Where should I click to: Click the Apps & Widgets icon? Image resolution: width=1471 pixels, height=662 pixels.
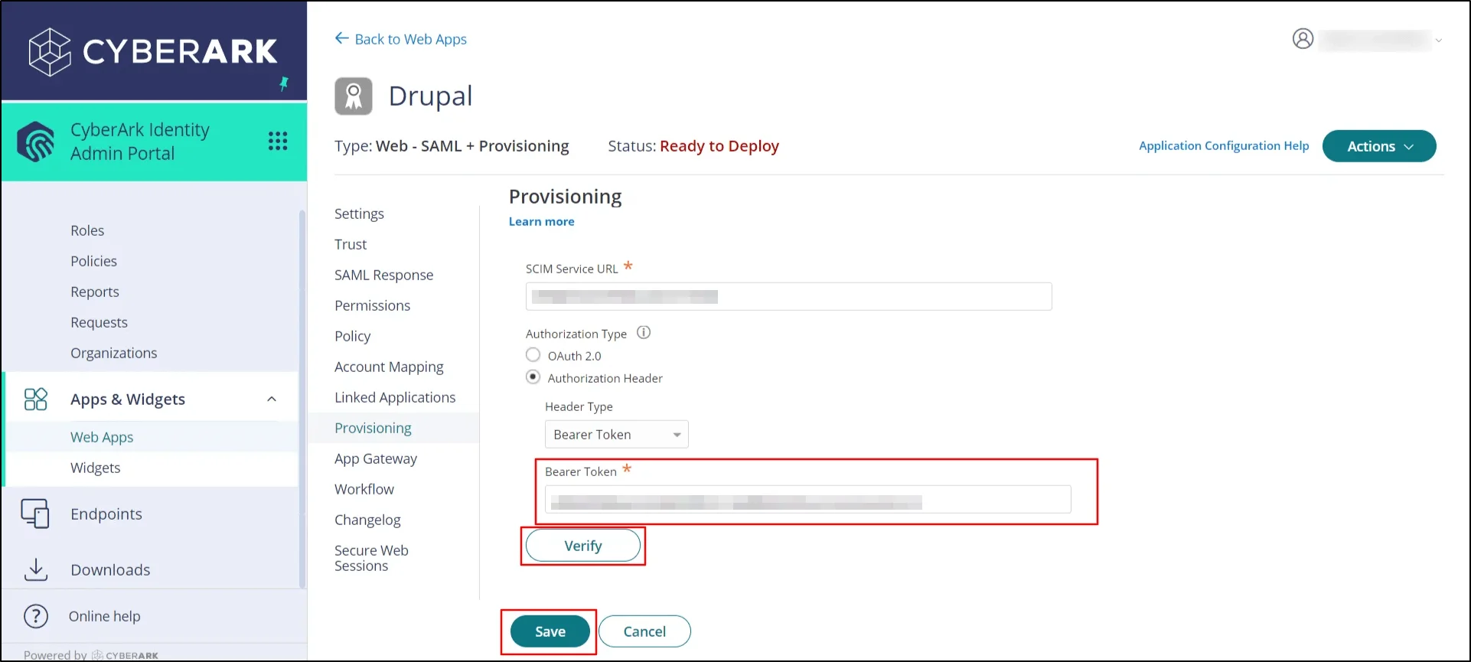pos(36,399)
